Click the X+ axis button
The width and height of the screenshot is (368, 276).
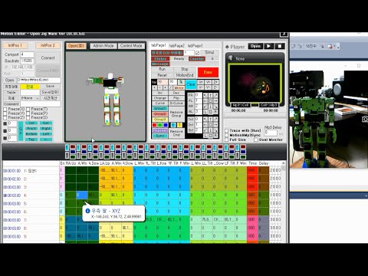click(x=200, y=82)
